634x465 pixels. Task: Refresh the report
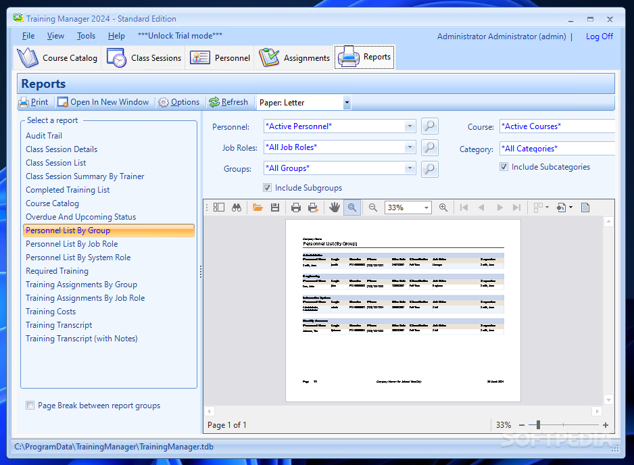[228, 102]
